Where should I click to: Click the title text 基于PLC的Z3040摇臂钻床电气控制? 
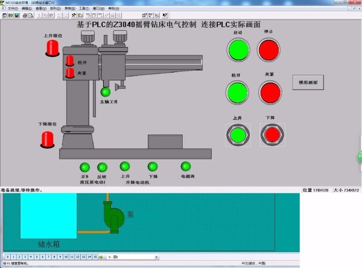136,24
